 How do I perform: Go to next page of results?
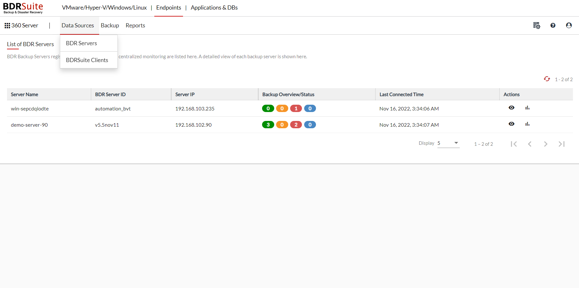pyautogui.click(x=546, y=144)
